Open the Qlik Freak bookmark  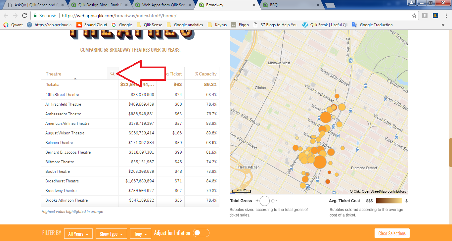tap(325, 25)
